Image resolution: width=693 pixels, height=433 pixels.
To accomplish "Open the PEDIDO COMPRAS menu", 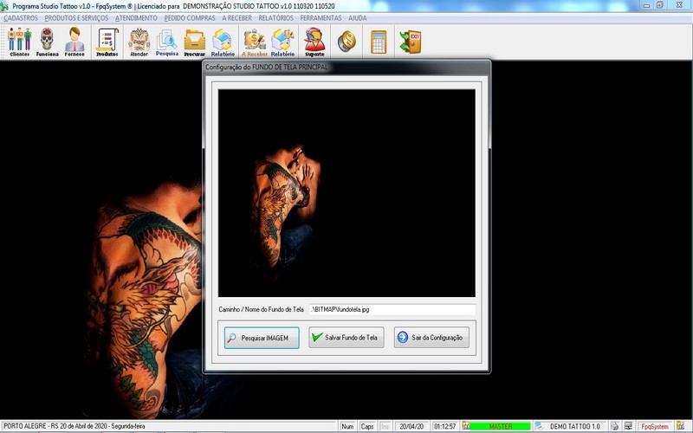I will point(190,18).
